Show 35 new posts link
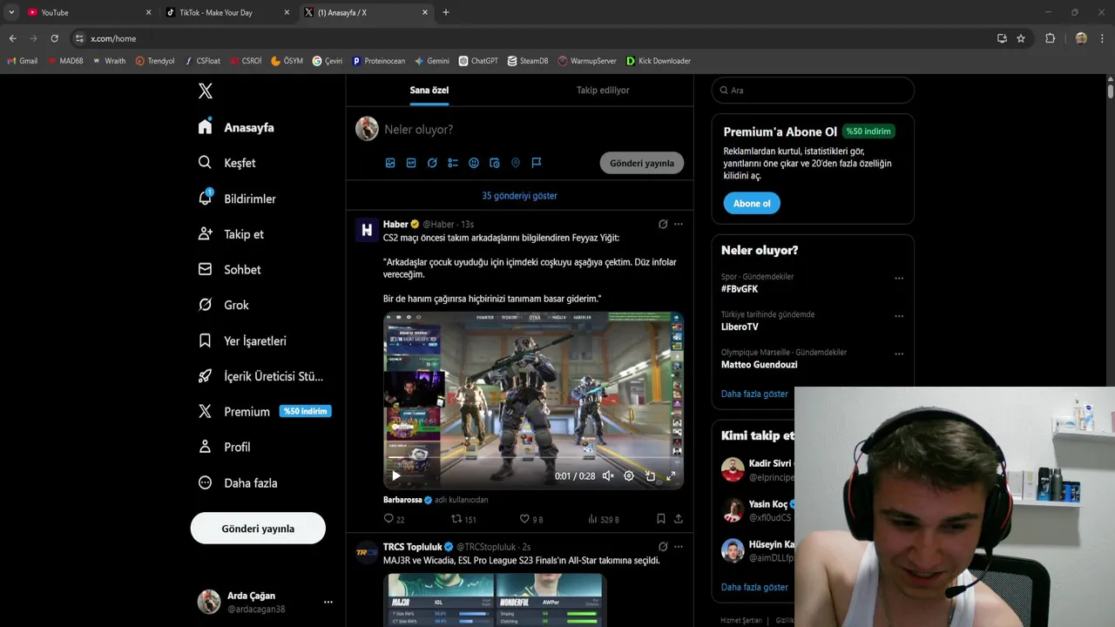This screenshot has height=627, width=1115. click(x=519, y=196)
